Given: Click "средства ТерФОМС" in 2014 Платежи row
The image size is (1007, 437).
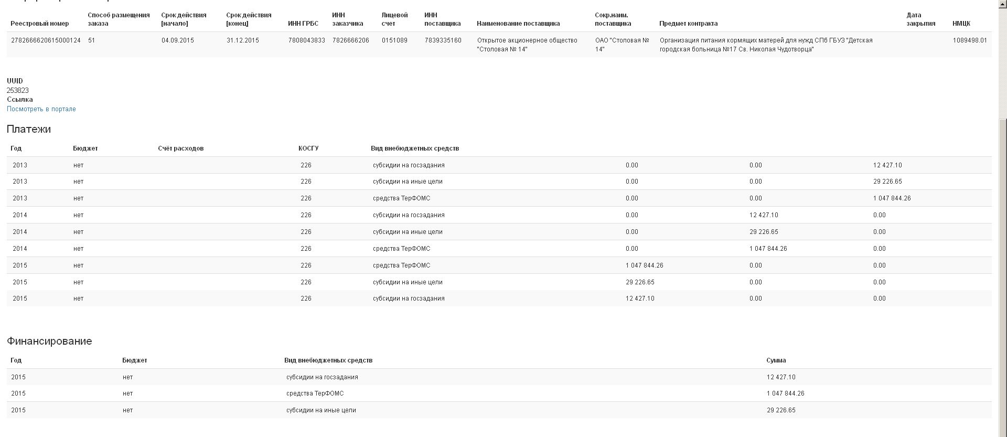Looking at the screenshot, I should pos(402,249).
